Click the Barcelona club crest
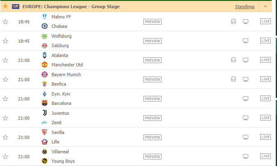This screenshot has height=166, width=277. [x=44, y=103]
